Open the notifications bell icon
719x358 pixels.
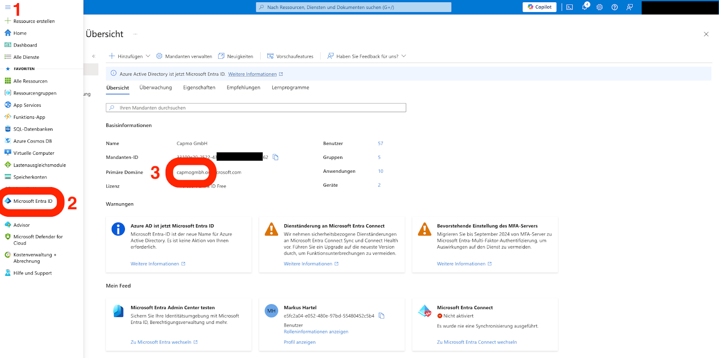pos(585,7)
